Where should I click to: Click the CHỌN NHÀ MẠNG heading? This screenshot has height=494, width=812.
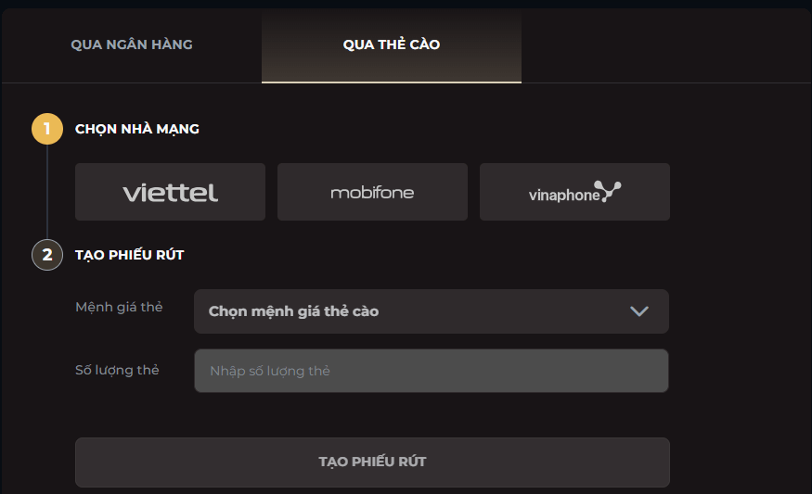pos(137,129)
